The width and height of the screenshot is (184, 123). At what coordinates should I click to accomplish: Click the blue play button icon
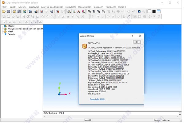[52, 11]
